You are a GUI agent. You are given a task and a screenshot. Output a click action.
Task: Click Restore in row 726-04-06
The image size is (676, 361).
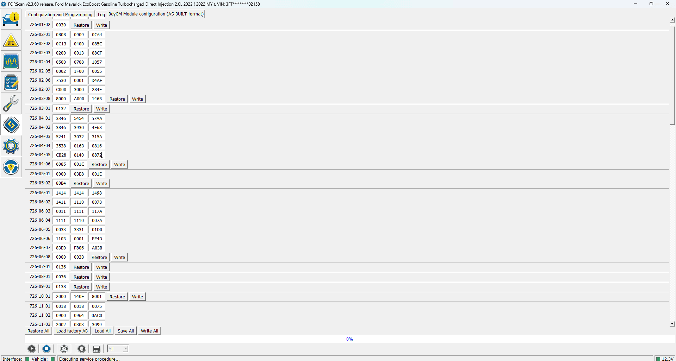[99, 164]
